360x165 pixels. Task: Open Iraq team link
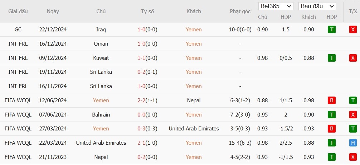pyautogui.click(x=101, y=30)
